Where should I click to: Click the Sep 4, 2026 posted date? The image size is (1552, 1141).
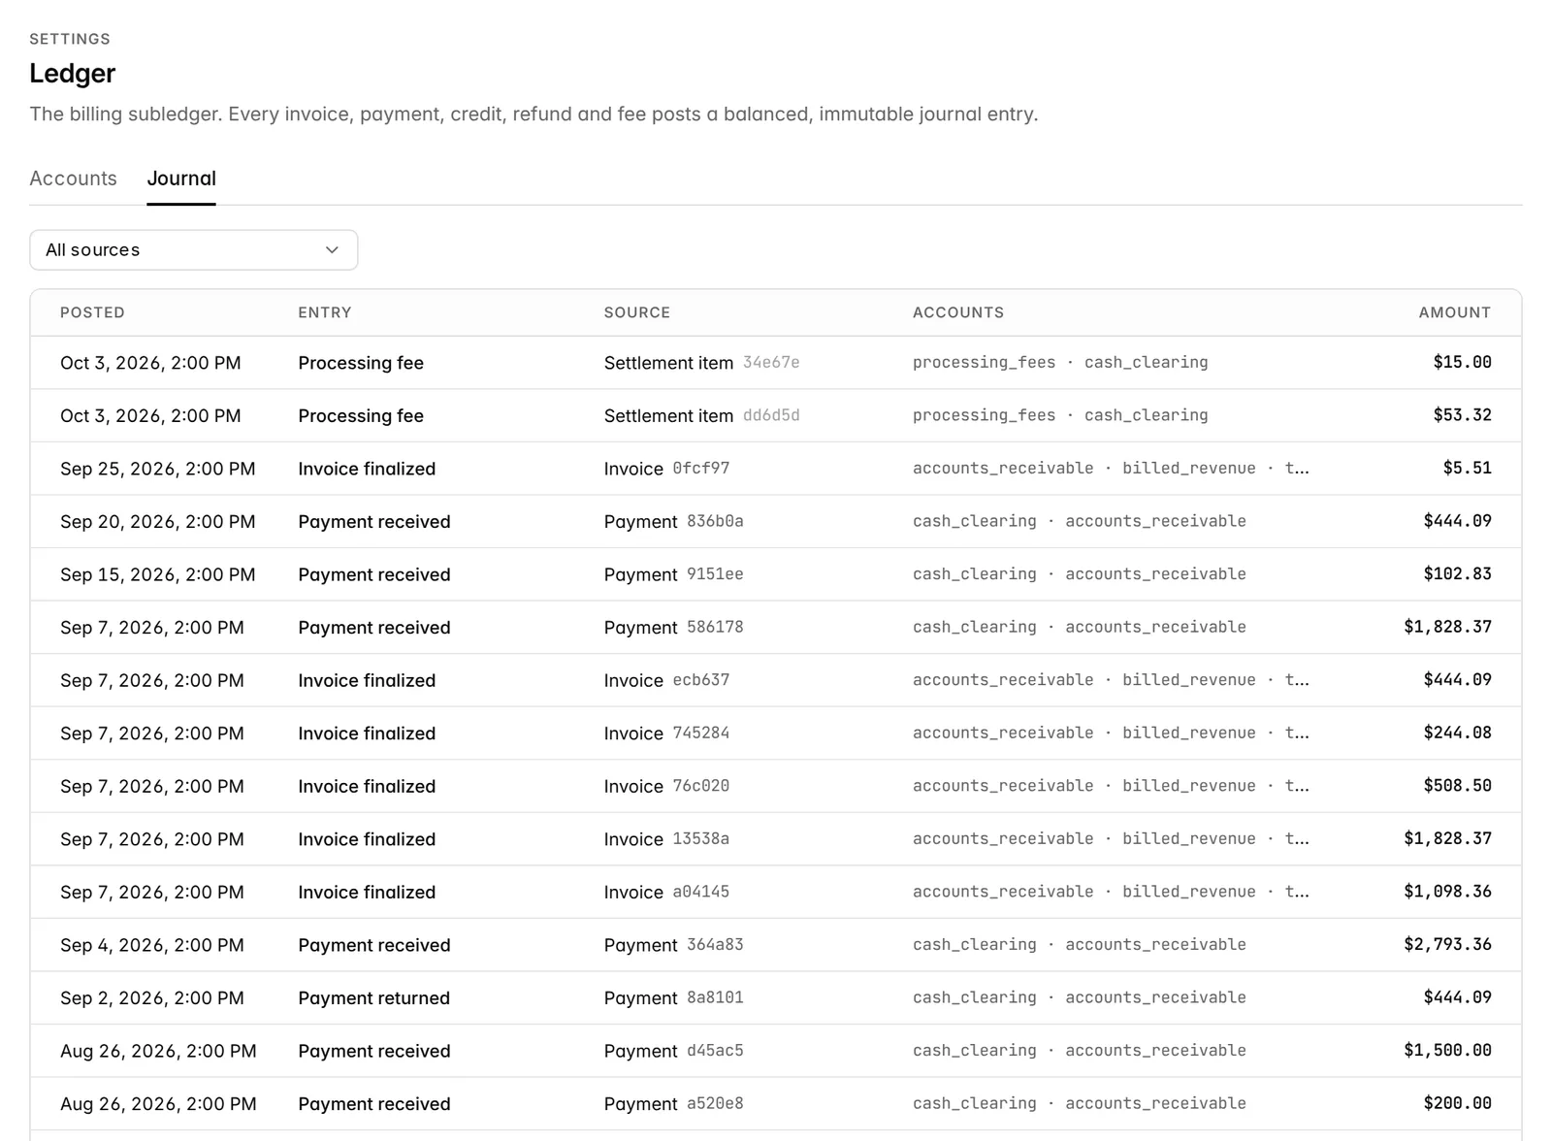pyautogui.click(x=152, y=945)
